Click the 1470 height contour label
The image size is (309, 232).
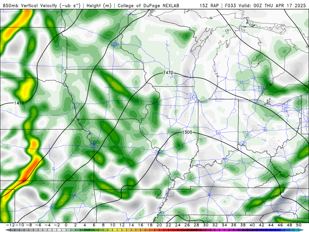coord(168,73)
